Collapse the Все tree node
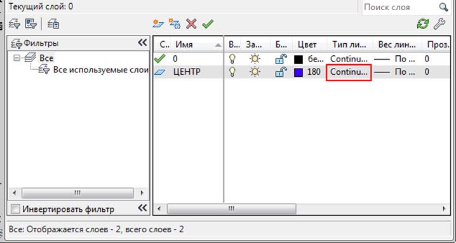 [x=17, y=58]
